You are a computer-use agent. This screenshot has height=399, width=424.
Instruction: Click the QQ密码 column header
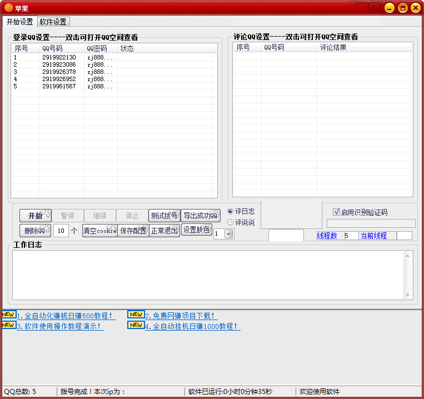(x=101, y=48)
